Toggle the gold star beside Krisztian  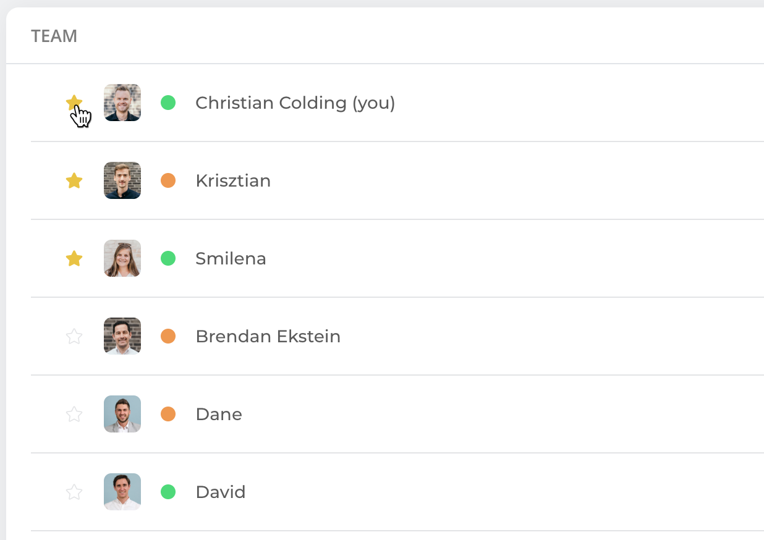point(74,180)
